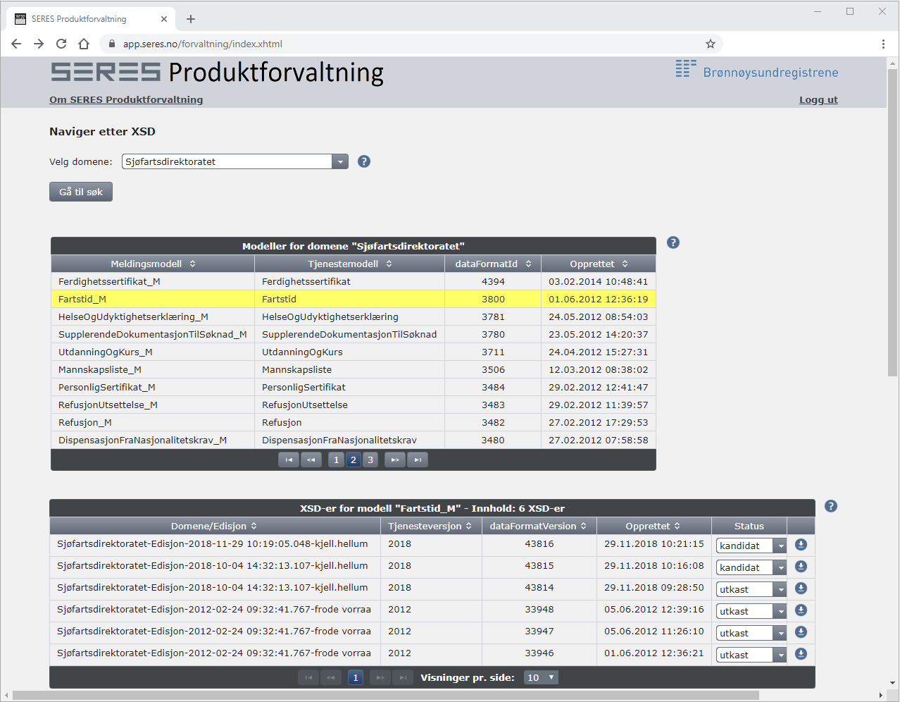
Task: Click help icon beside the models table
Action: pyautogui.click(x=673, y=242)
